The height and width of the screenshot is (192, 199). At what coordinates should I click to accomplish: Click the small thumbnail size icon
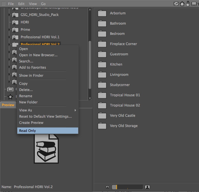click(x=107, y=187)
